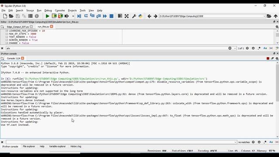Run current cell toolbar icon

[x=54, y=16]
